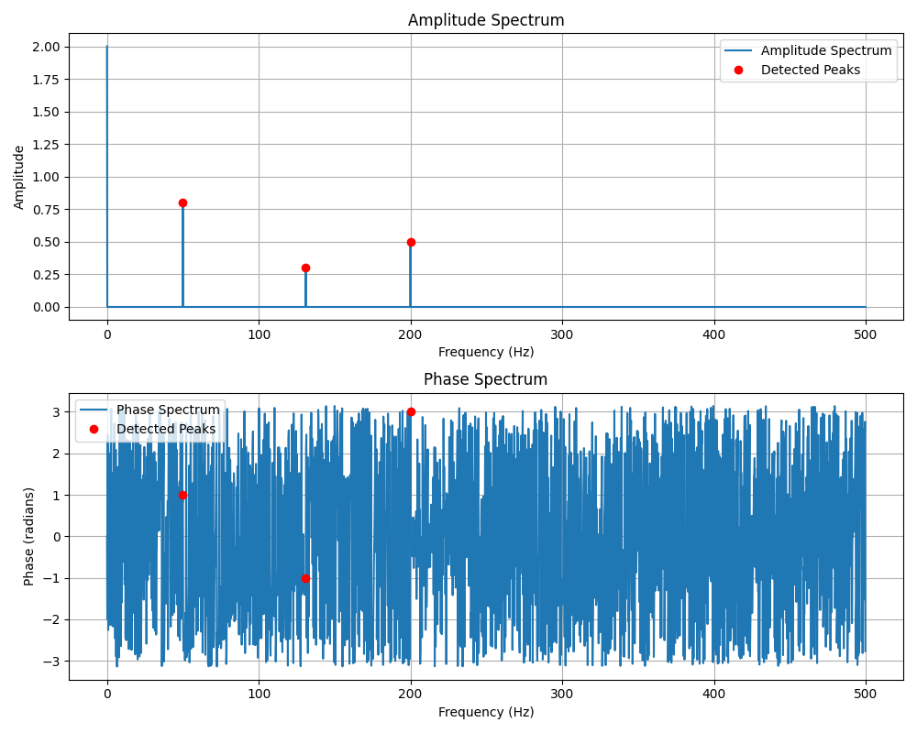Click y-tick '1.25' on amplitude axis
This screenshot has width=917, height=733.
click(46, 145)
